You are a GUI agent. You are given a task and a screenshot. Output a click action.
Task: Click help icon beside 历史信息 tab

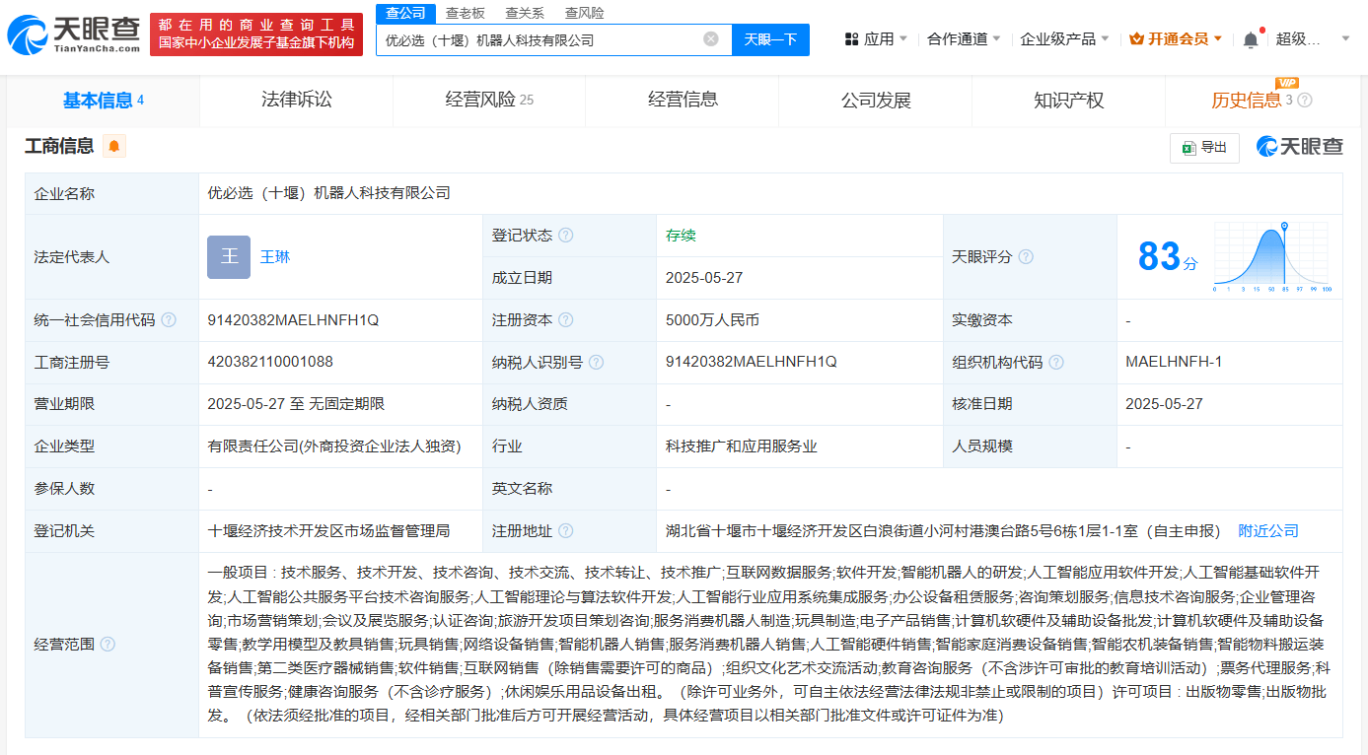[x=1305, y=101]
